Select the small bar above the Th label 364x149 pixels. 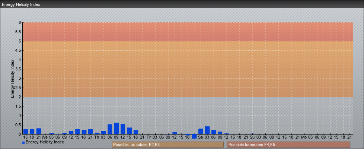click(97, 133)
